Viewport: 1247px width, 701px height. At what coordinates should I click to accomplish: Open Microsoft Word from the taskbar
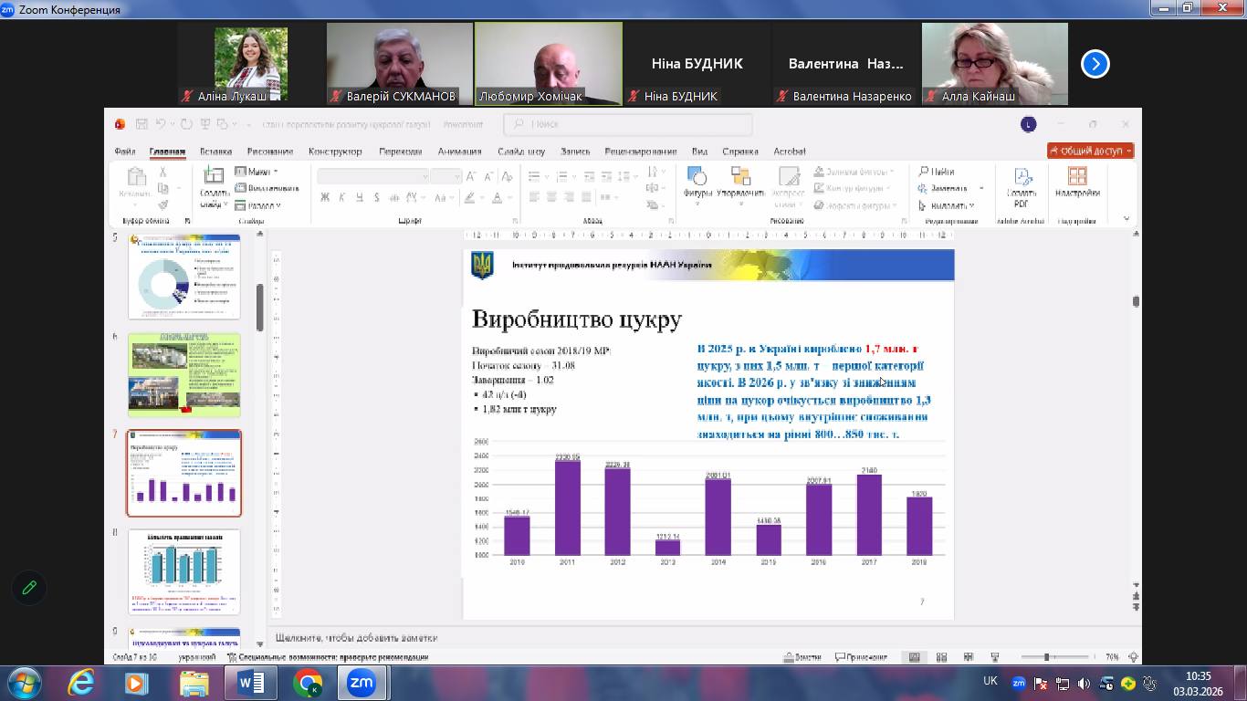(250, 682)
